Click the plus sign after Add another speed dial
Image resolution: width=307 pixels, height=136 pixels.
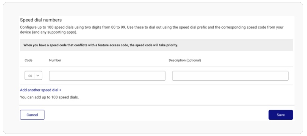coord(60,90)
